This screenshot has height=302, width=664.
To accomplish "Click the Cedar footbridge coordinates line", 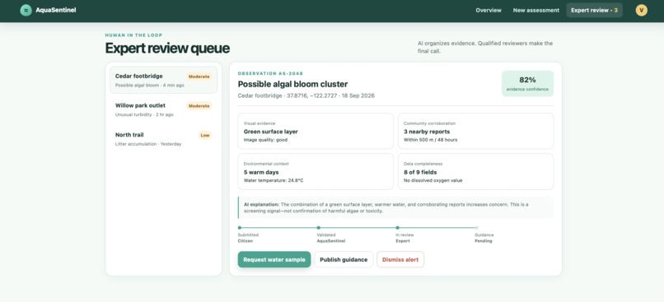I will click(306, 95).
